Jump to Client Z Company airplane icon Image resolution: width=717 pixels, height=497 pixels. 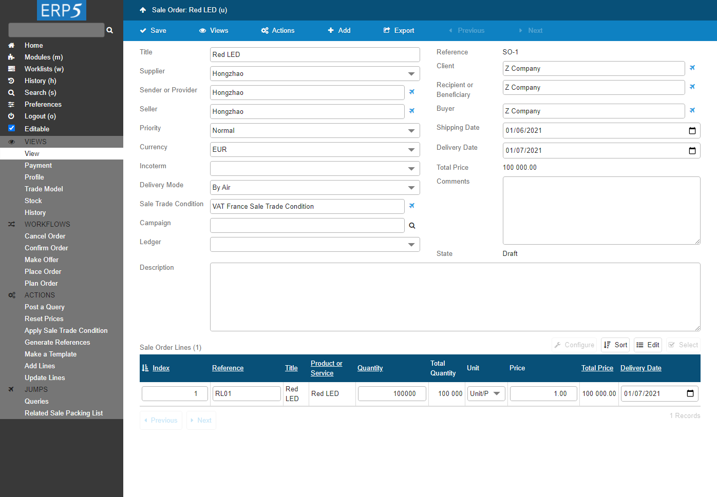tap(692, 68)
